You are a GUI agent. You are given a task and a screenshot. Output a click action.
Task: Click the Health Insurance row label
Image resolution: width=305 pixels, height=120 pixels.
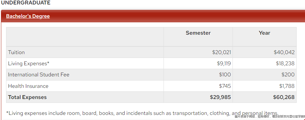pyautogui.click(x=28, y=86)
